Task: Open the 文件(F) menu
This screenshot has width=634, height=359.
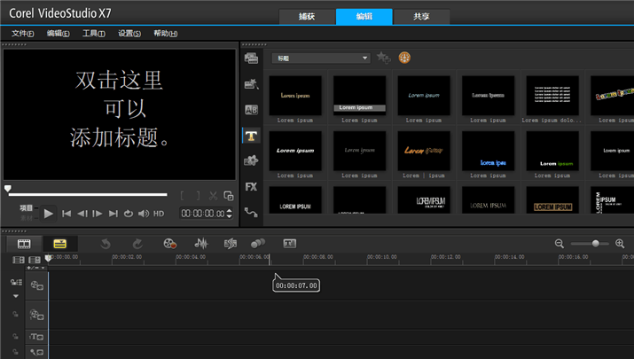Action: click(22, 34)
